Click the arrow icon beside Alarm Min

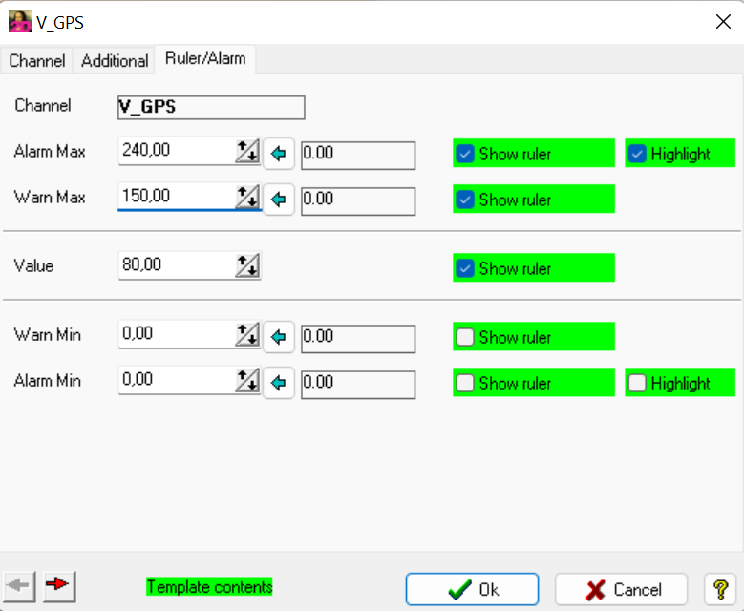click(278, 383)
